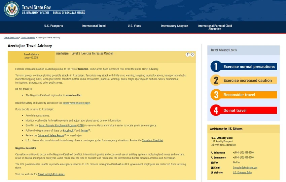Click the red 'Do not travel' level bar
The width and height of the screenshot is (286, 182).
(250, 110)
